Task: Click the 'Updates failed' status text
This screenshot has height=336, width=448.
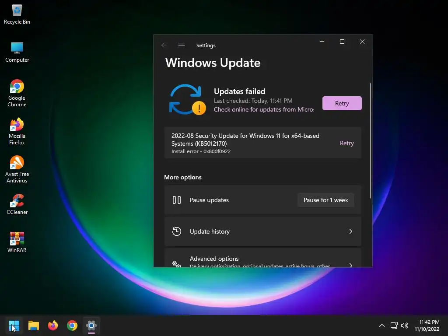Action: [239, 91]
